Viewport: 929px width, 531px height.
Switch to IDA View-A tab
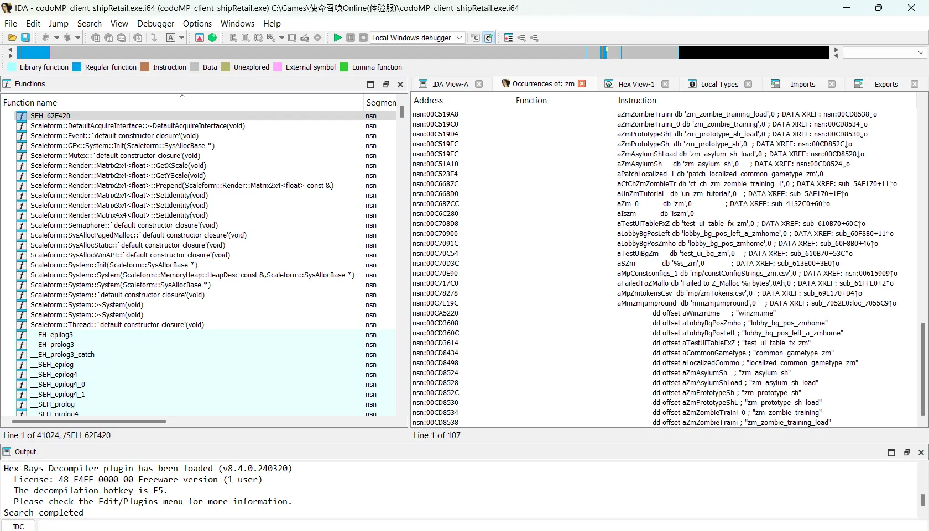click(x=450, y=84)
